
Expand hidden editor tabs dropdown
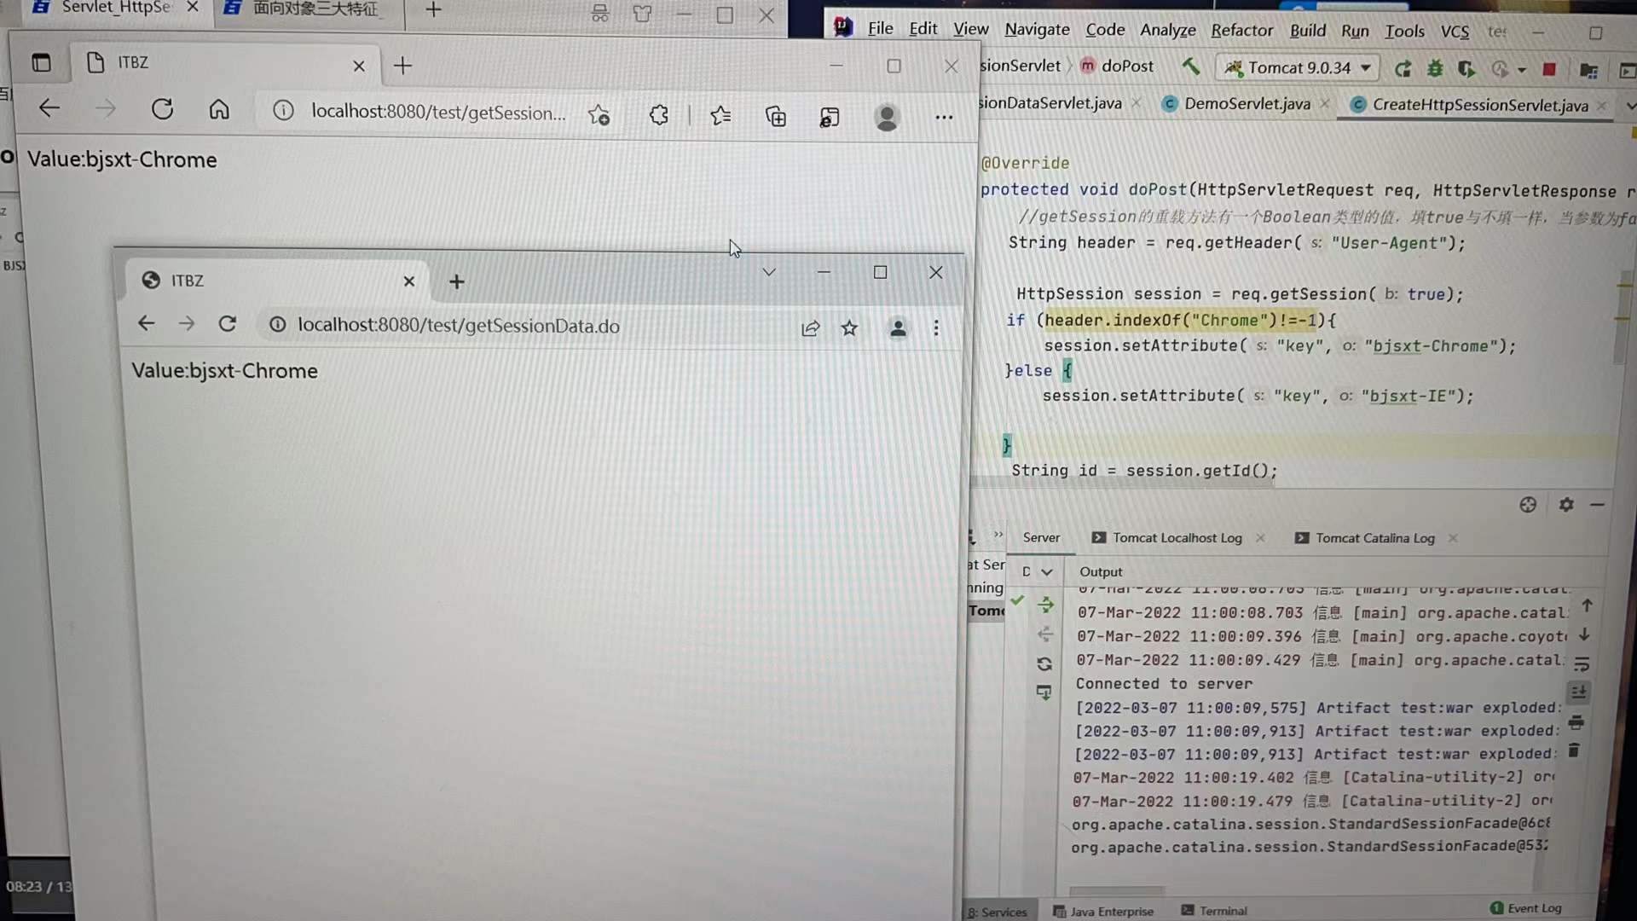pyautogui.click(x=1629, y=106)
